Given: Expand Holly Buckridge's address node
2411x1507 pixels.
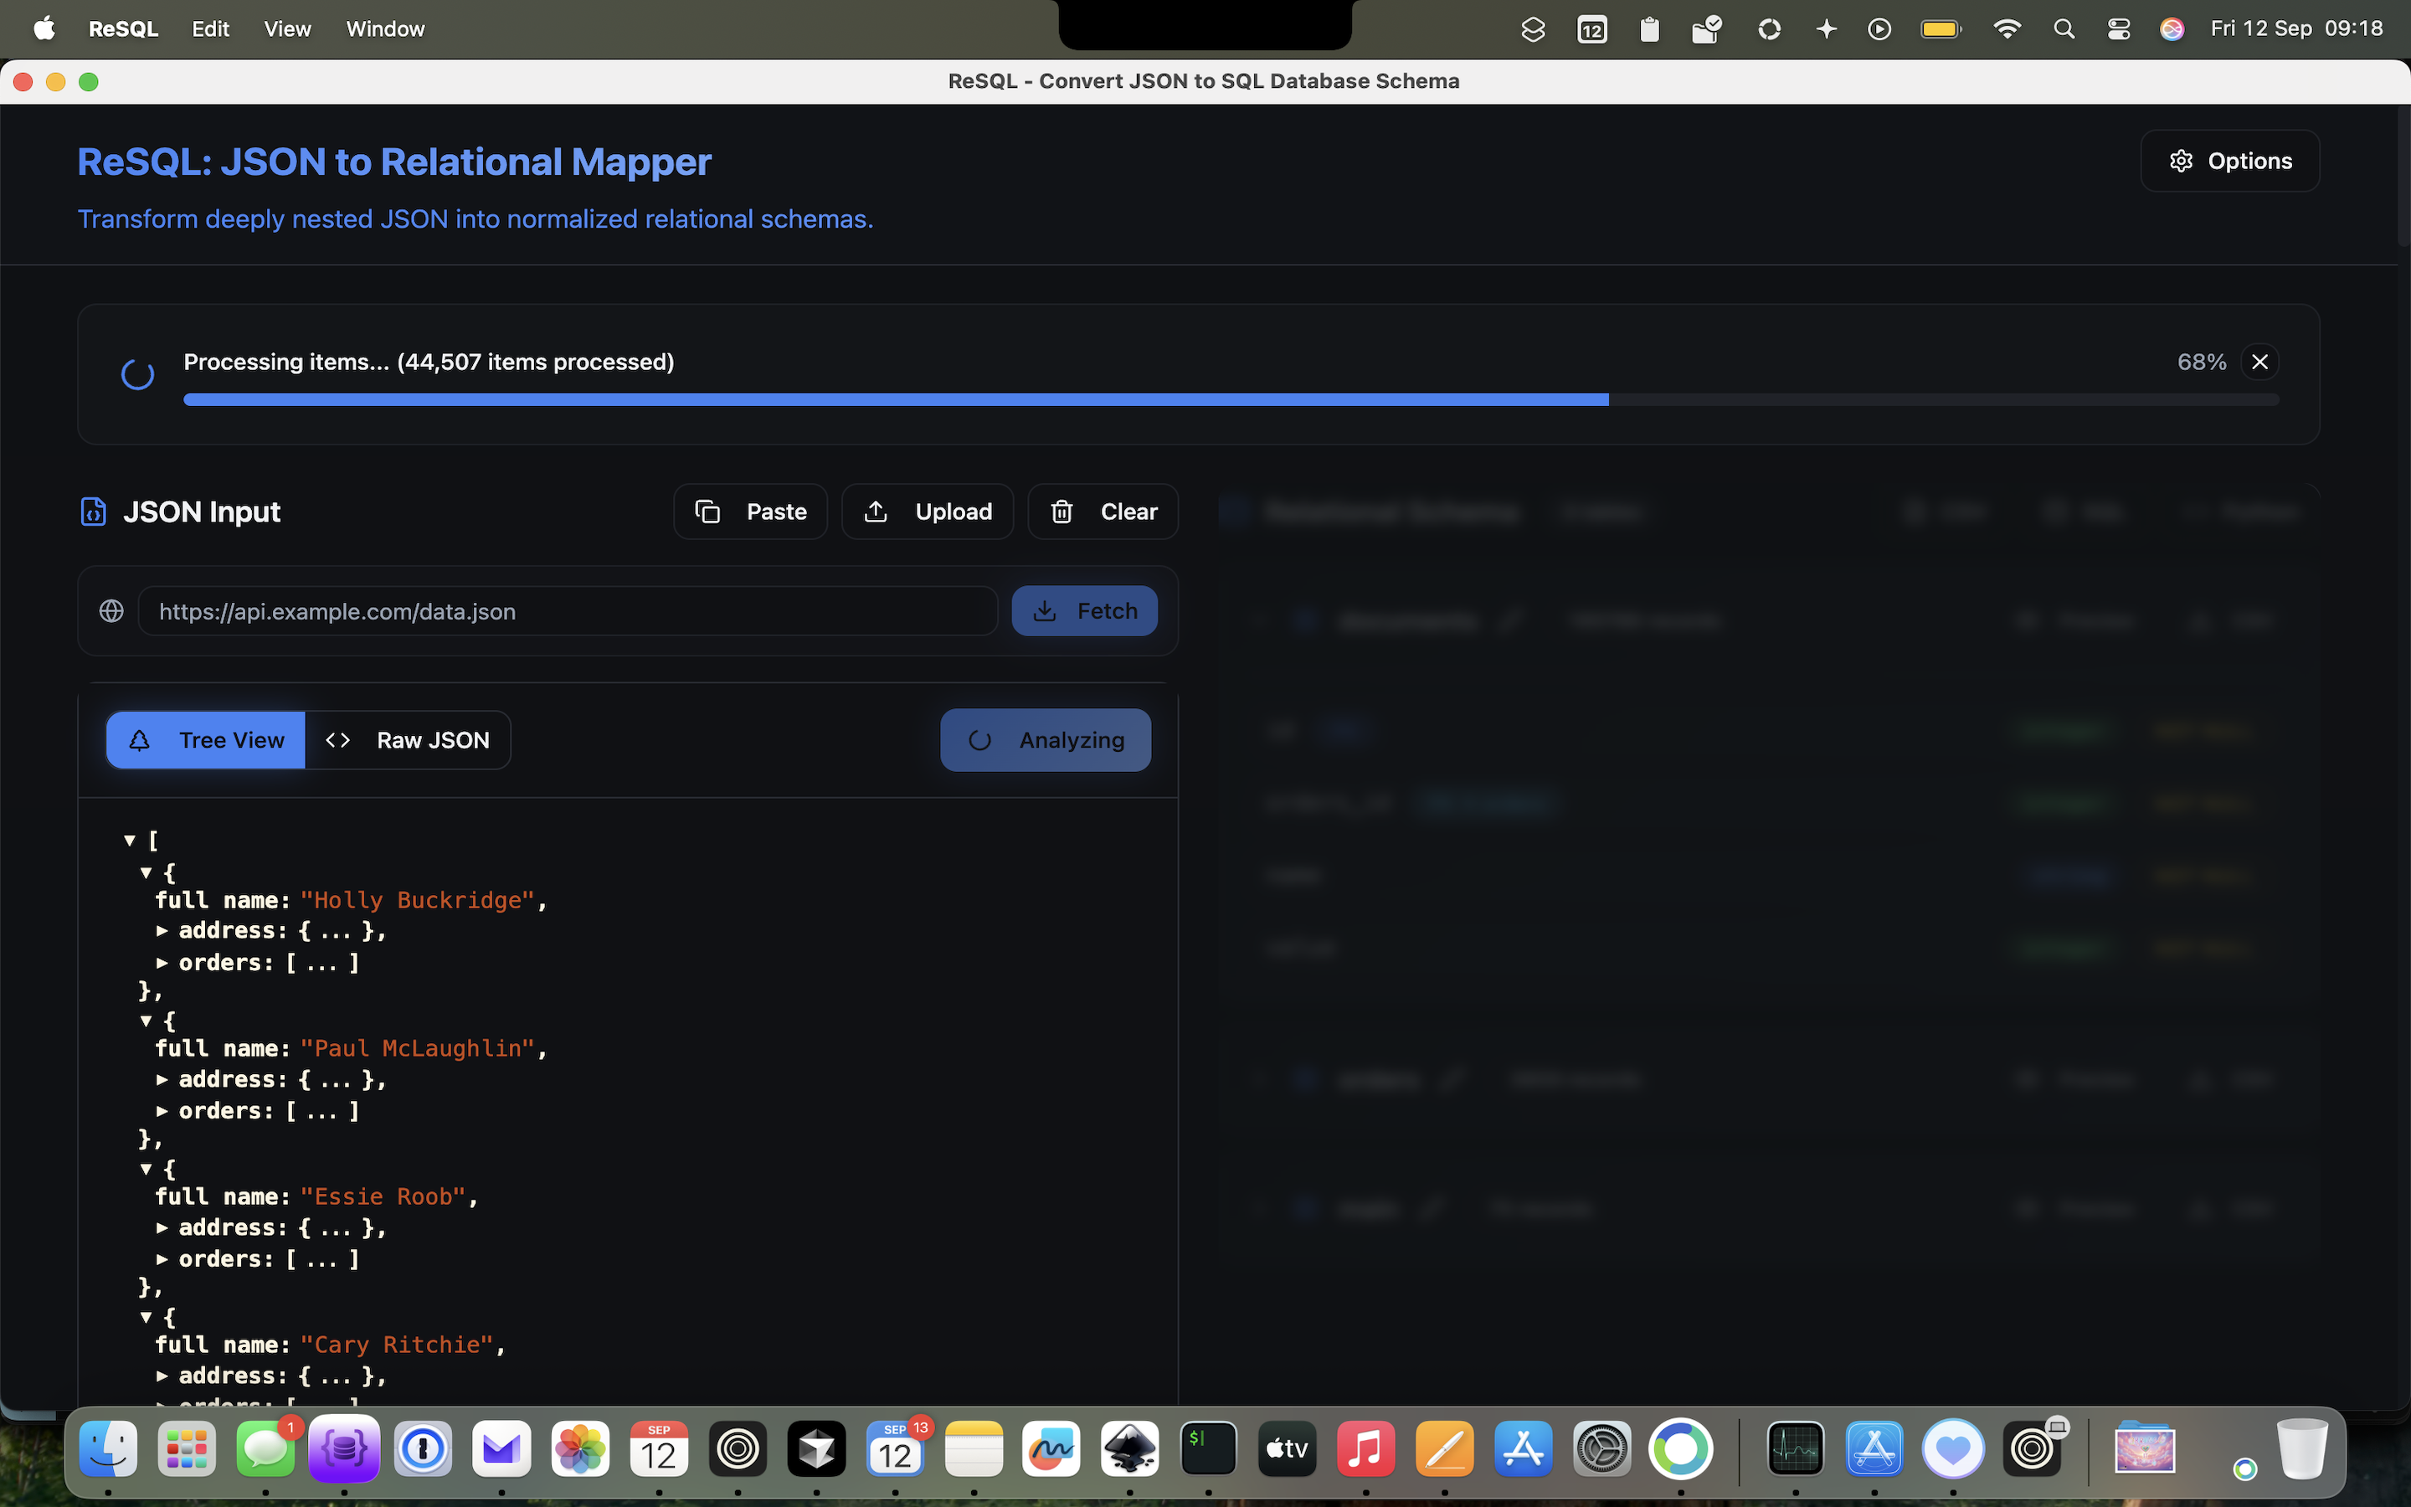Looking at the screenshot, I should [x=162, y=931].
